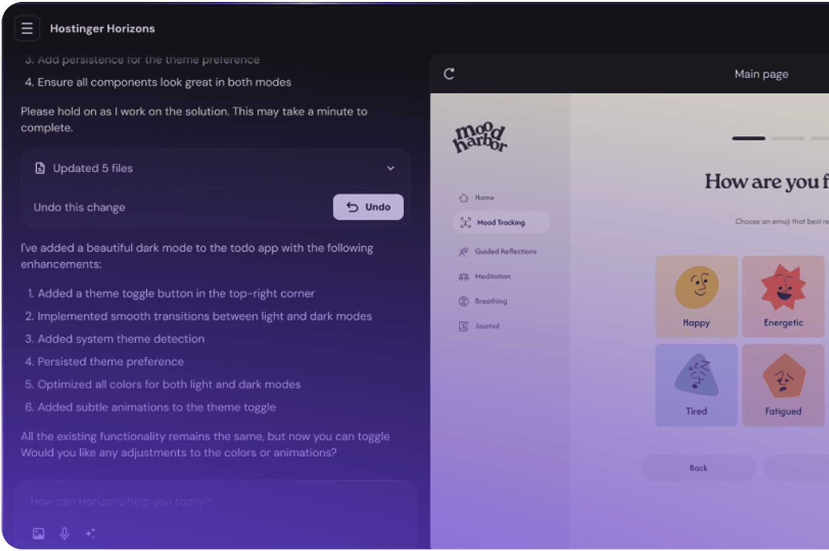Open the Main page selector

[x=761, y=74]
